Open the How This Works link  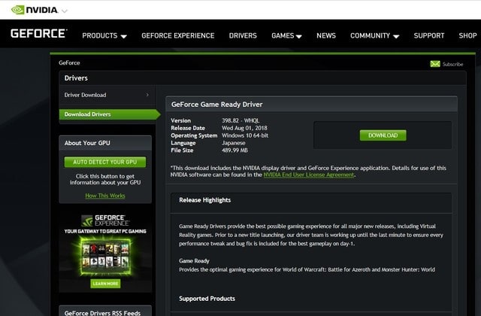(x=105, y=196)
